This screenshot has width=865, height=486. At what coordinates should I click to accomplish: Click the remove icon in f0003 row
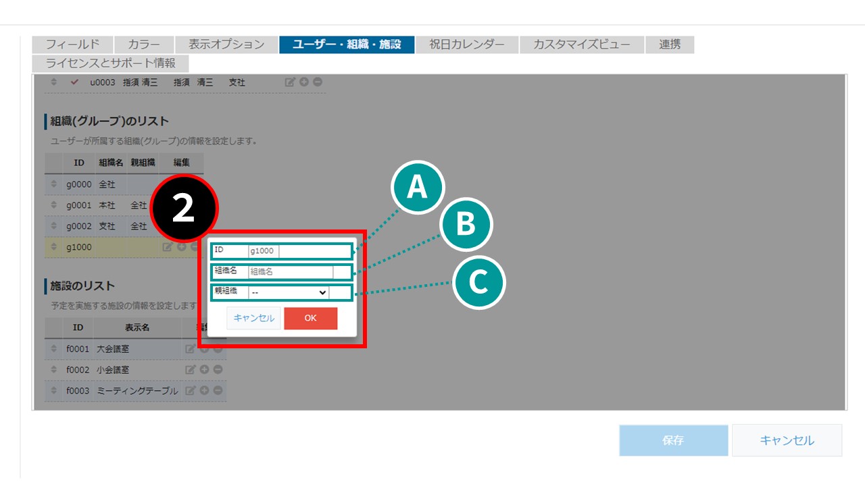click(x=218, y=391)
